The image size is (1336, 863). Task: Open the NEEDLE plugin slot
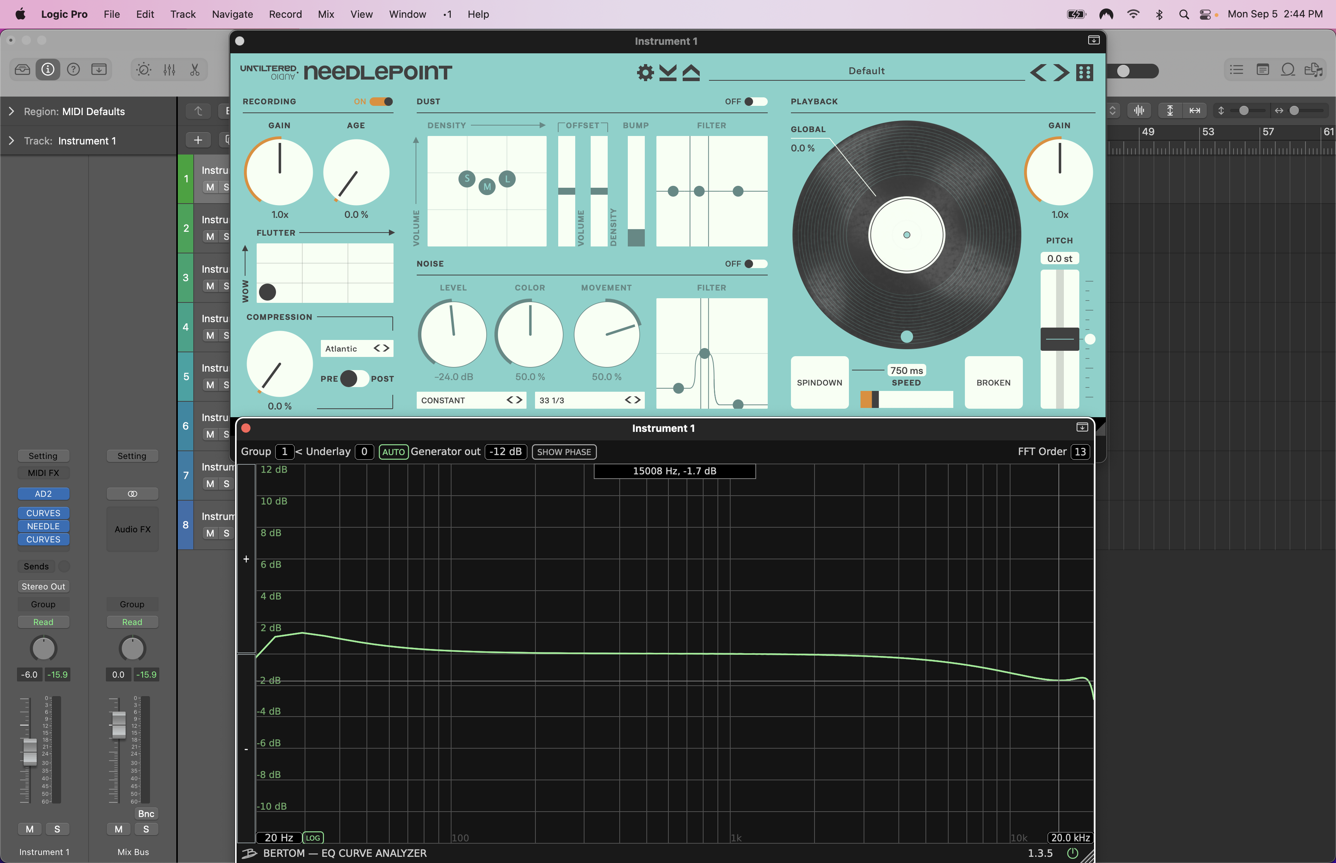point(43,526)
